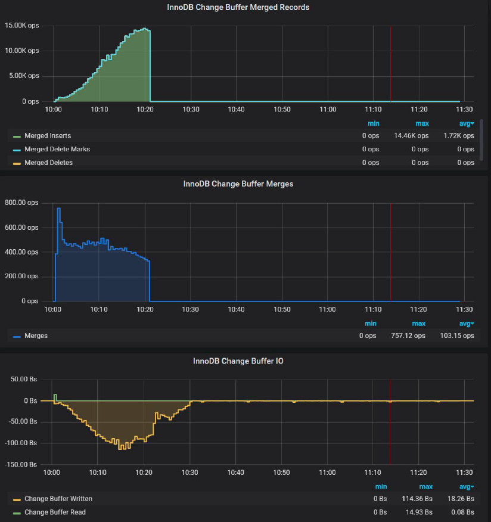The height and width of the screenshot is (522, 491).
Task: Click the Merges series legend label
Action: point(36,336)
